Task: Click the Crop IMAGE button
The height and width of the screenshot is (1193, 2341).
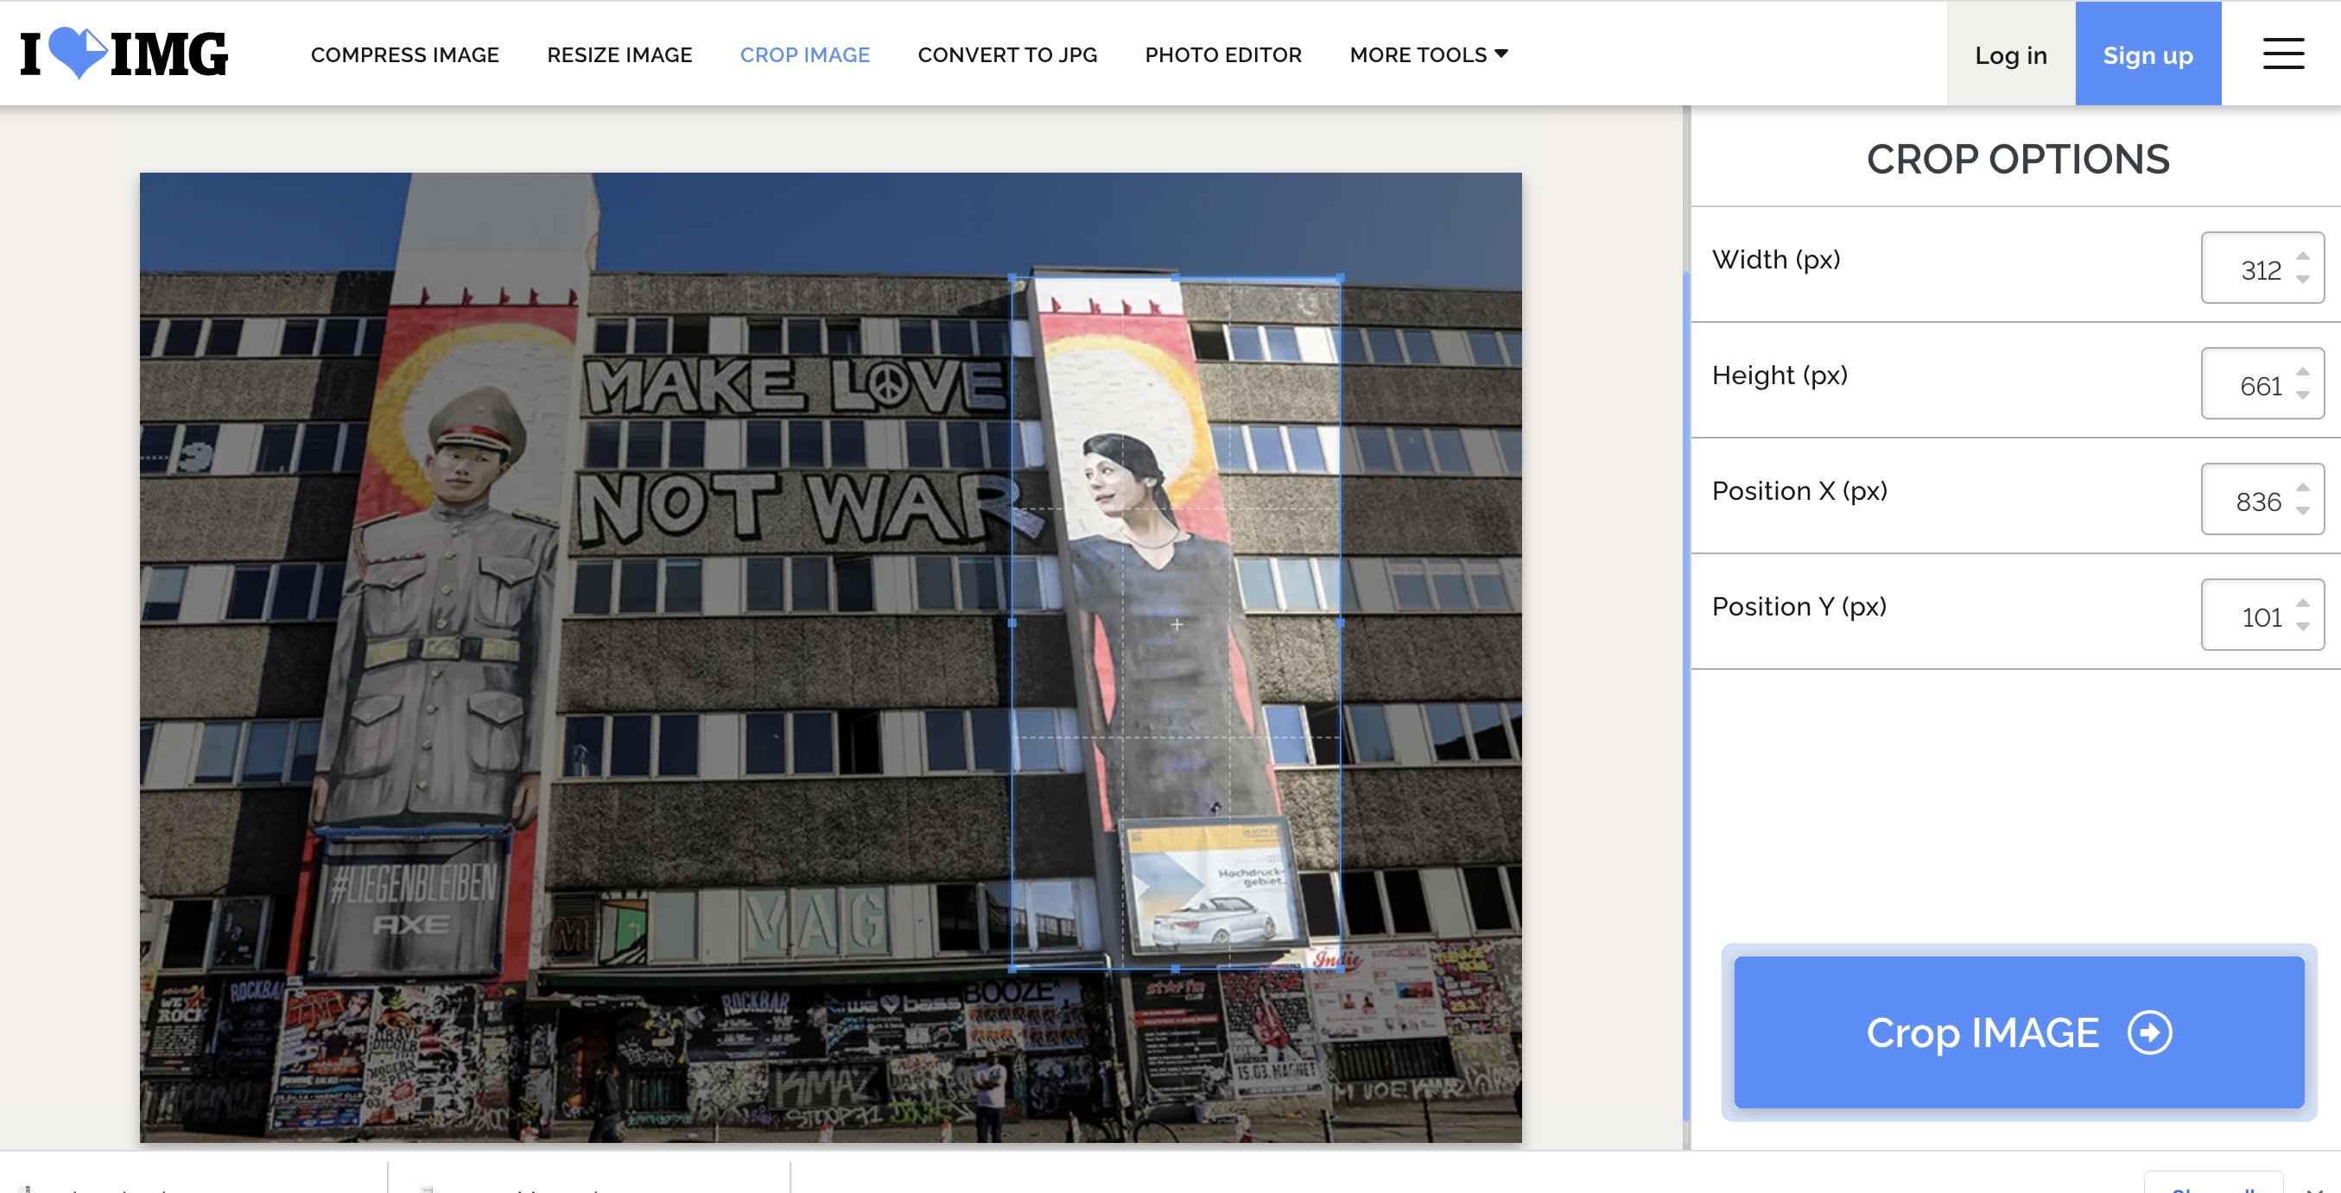Action: tap(2020, 1032)
